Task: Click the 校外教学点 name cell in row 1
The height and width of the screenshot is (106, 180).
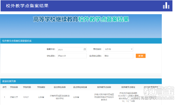Action: click(104, 97)
